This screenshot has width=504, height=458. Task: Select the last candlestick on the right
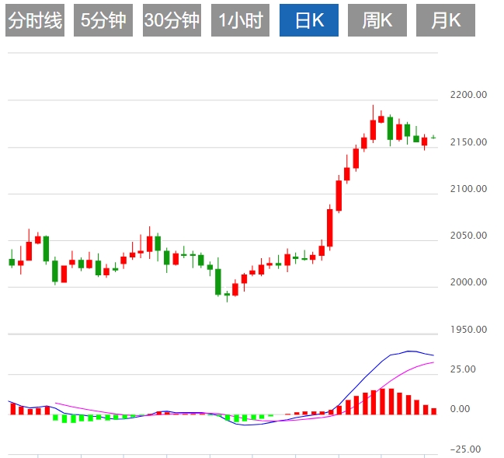pyautogui.click(x=433, y=137)
